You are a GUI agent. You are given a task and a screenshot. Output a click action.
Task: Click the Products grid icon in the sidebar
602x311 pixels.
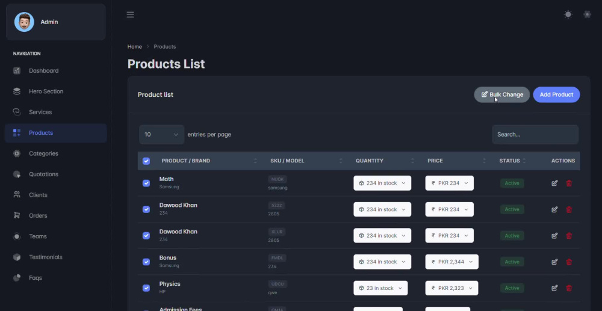click(x=17, y=133)
